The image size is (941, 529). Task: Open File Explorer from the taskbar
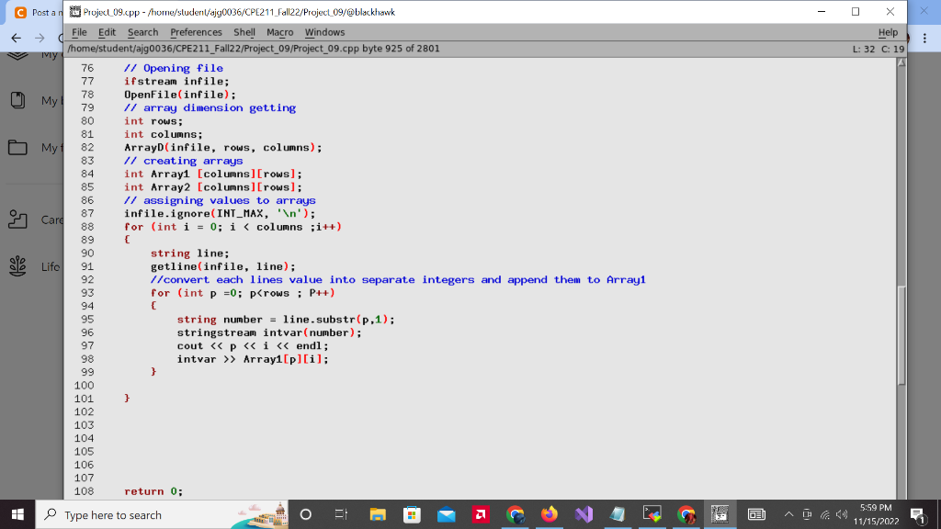click(x=378, y=514)
